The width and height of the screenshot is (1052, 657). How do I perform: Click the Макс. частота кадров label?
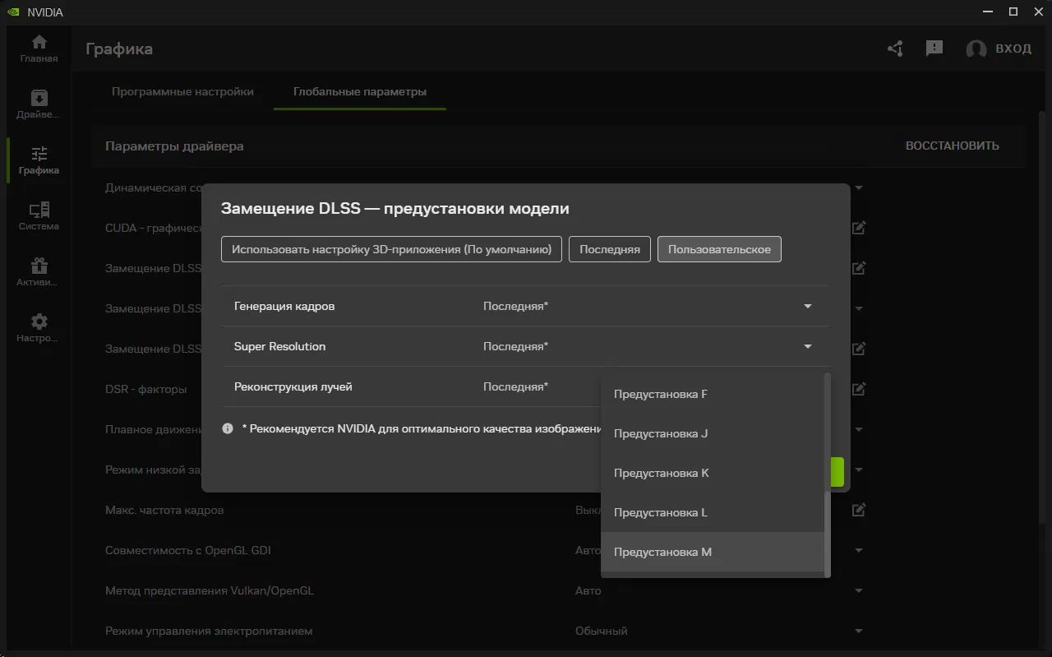point(164,510)
